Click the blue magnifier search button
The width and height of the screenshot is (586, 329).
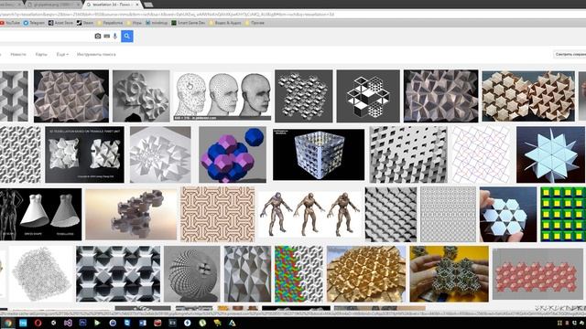[127, 37]
